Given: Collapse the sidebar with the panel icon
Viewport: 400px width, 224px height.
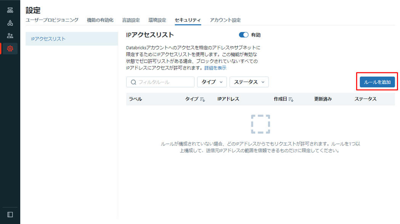Looking at the screenshot, I should click(x=10, y=214).
